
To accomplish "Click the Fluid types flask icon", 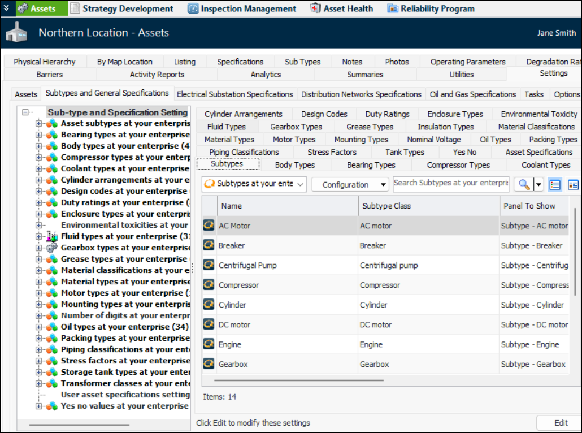I will [x=51, y=236].
